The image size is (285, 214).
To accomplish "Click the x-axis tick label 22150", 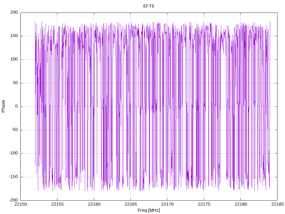I will coord(21,204).
